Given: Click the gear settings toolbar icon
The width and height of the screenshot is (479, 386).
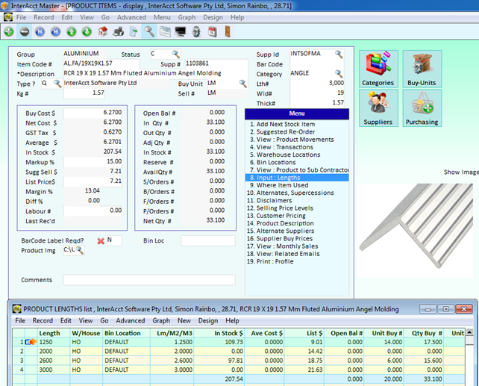Looking at the screenshot, I should [196, 31].
